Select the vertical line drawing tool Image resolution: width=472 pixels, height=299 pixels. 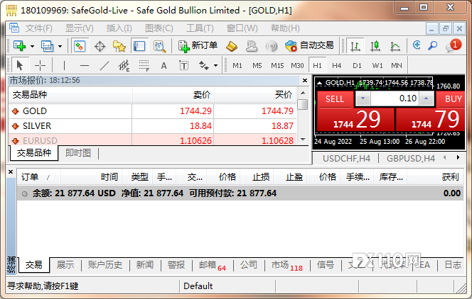pyautogui.click(x=64, y=65)
